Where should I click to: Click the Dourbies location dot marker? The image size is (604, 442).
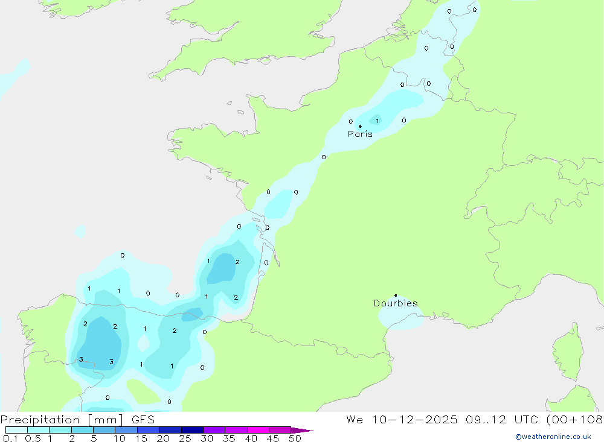tap(396, 295)
